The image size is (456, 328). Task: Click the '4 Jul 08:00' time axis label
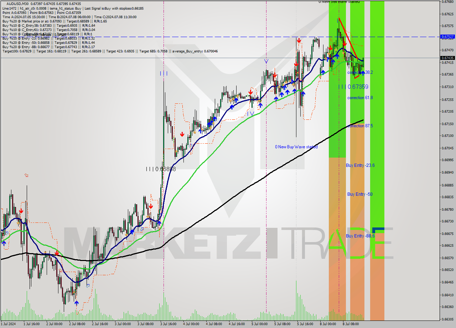click(x=214, y=324)
